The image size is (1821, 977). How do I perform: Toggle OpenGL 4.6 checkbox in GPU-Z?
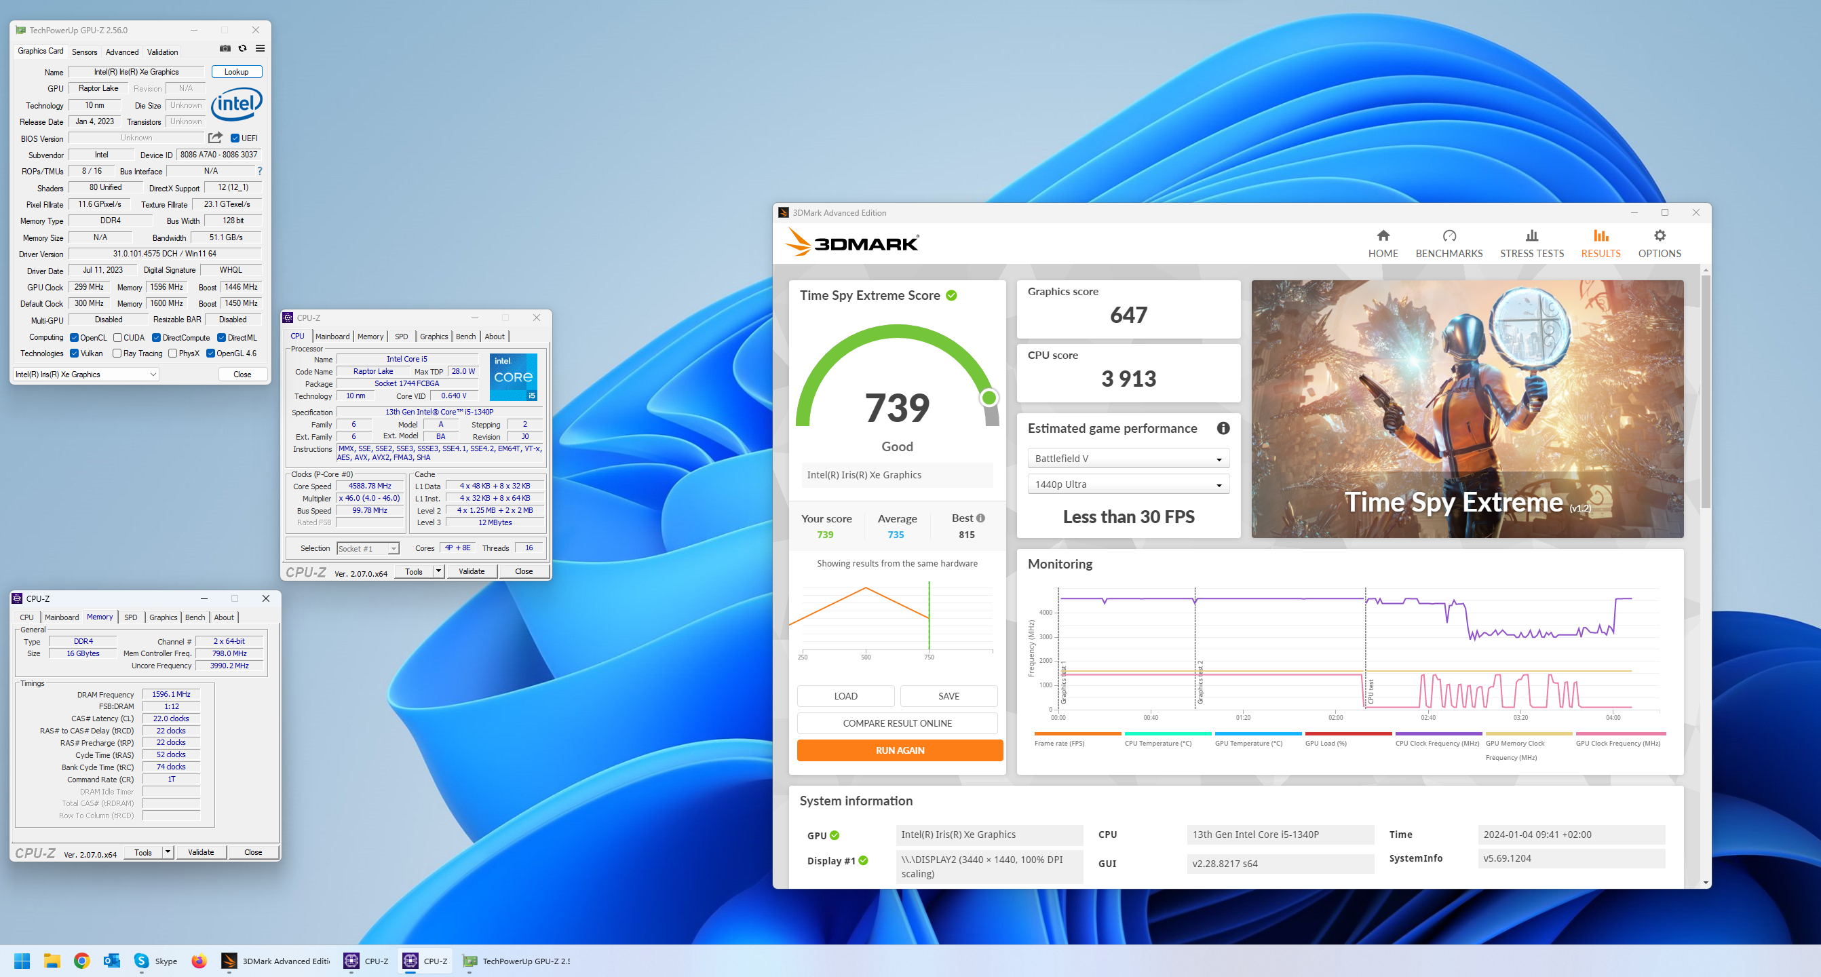tap(210, 353)
